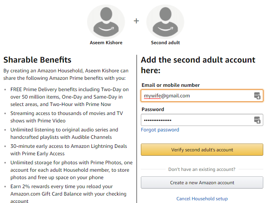Cancel Household setup via the link
The image size is (266, 203).
[202, 199]
